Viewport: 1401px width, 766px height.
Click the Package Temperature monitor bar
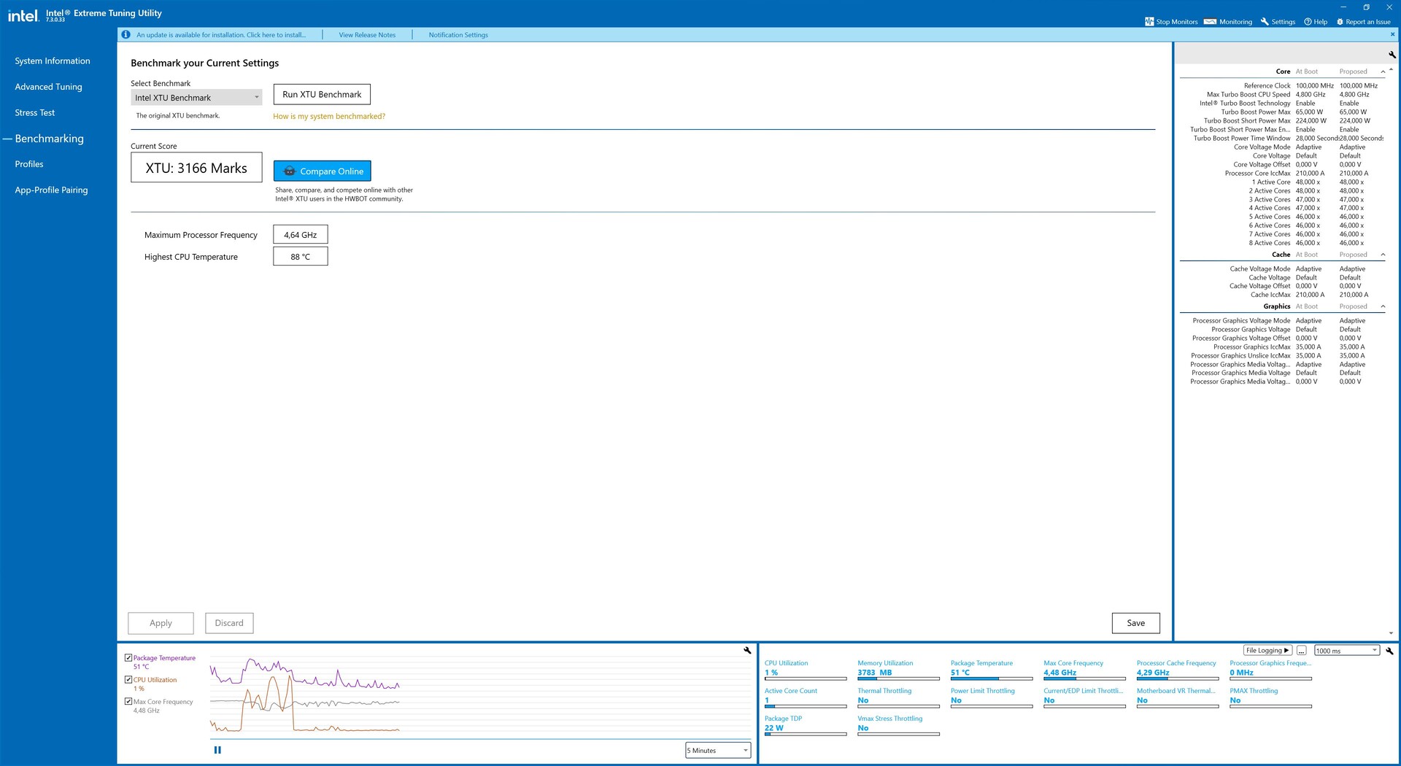[x=992, y=679]
